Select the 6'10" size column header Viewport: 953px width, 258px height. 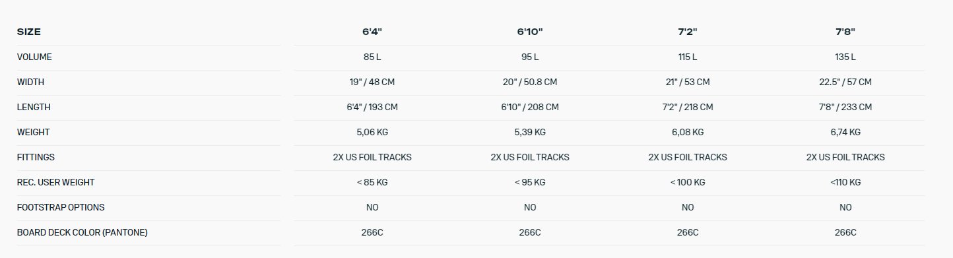530,32
